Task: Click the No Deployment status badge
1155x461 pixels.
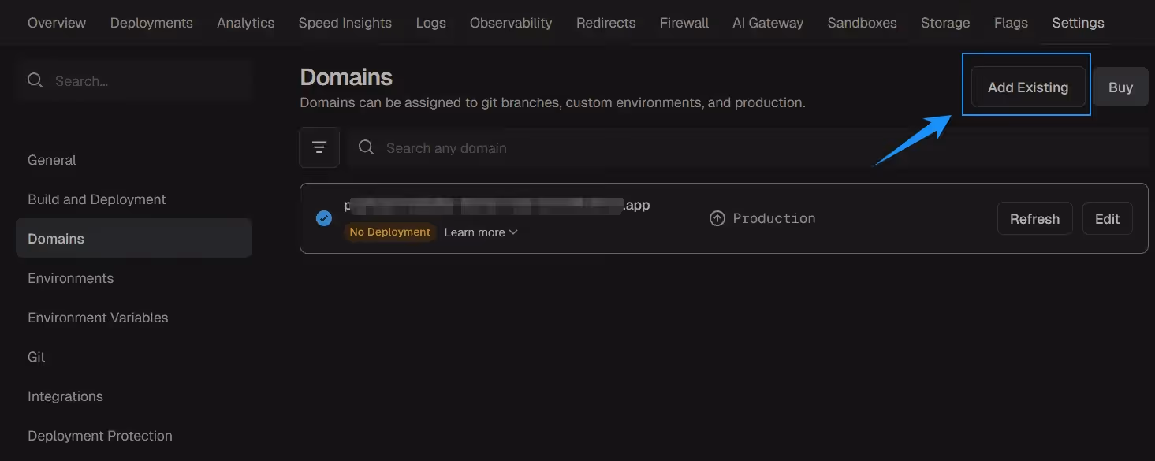Action: coord(389,232)
